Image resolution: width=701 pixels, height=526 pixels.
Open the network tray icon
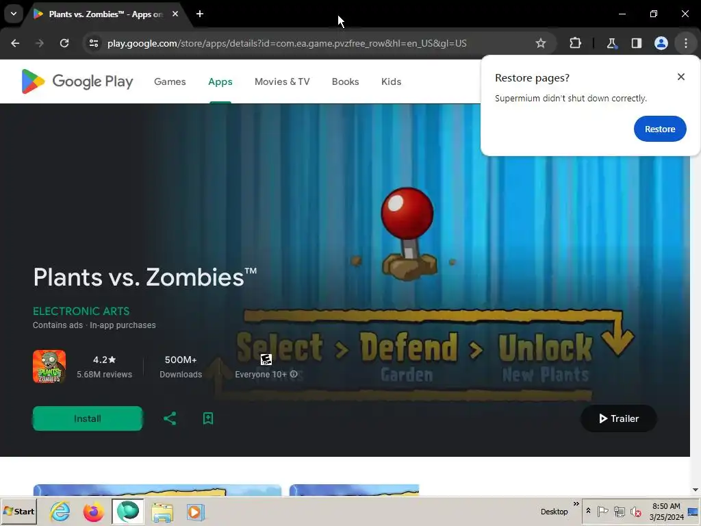pos(619,511)
